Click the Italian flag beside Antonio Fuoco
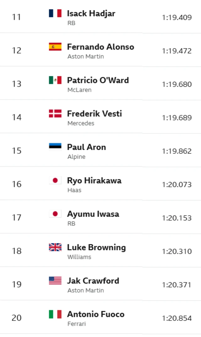Screen dimensions: 201x337 click(x=55, y=314)
